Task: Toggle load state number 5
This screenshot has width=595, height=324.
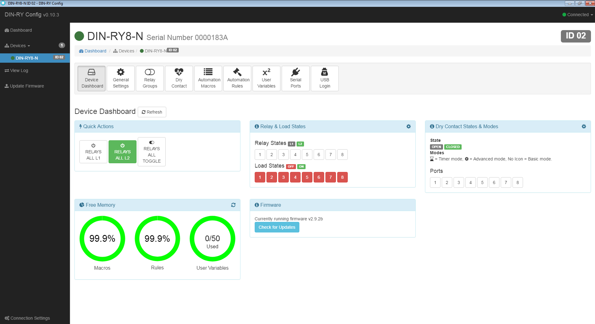Action: (x=307, y=177)
